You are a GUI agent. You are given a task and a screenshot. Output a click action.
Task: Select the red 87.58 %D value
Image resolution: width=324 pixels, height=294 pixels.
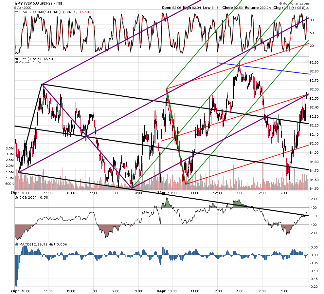point(84,12)
